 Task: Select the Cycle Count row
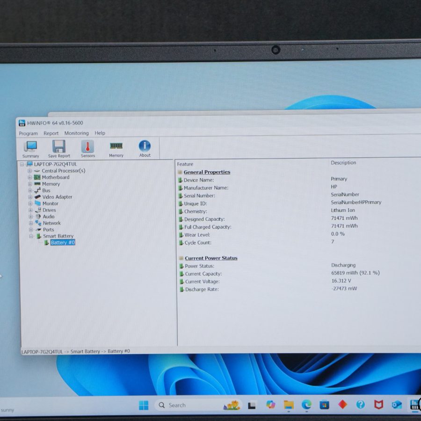point(298,242)
